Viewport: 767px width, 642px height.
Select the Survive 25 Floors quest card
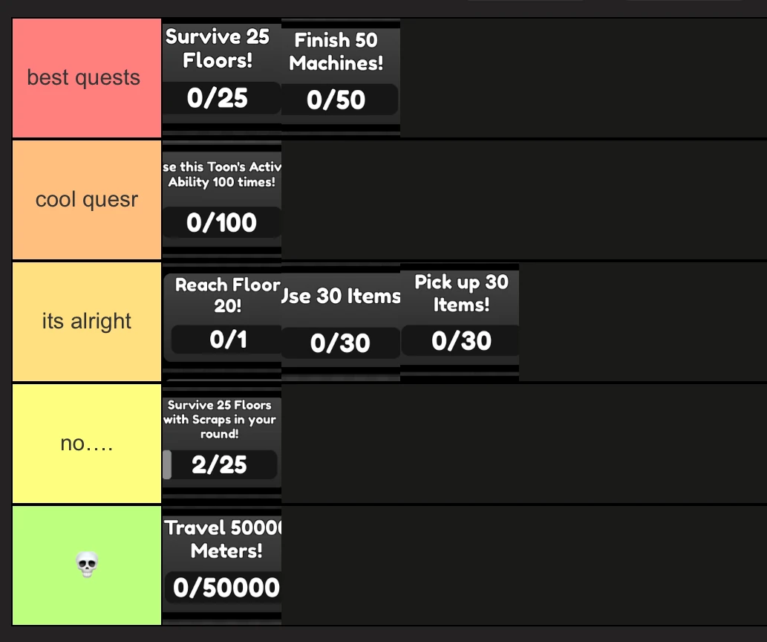(x=219, y=71)
